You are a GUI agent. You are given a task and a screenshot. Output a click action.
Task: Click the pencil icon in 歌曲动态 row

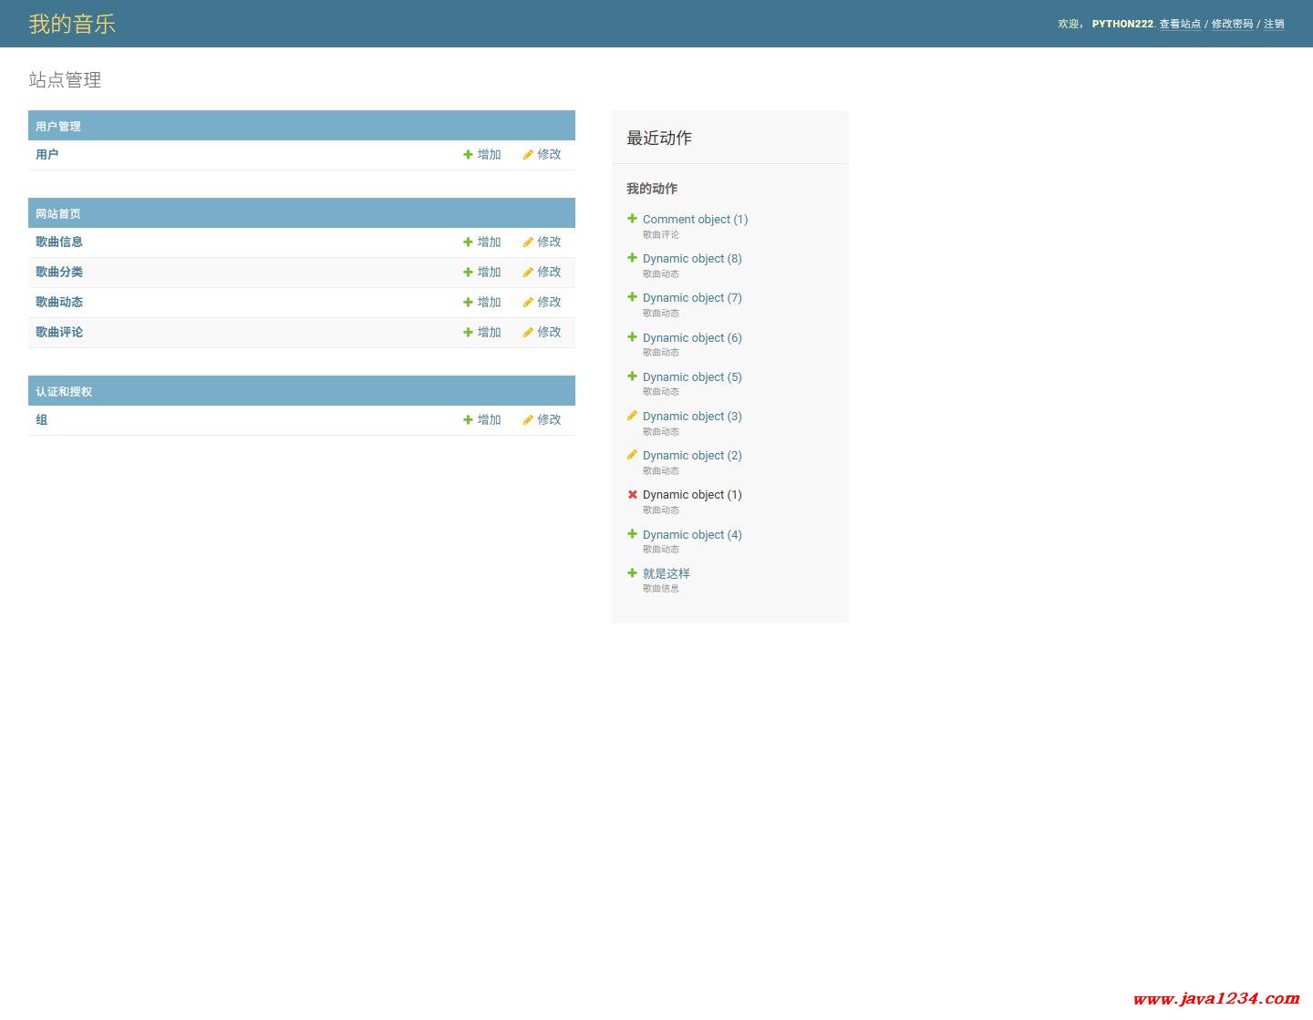tap(528, 303)
